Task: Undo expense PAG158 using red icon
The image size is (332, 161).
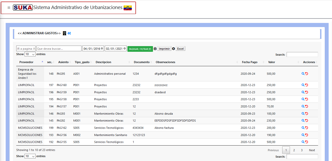Action: (307, 99)
